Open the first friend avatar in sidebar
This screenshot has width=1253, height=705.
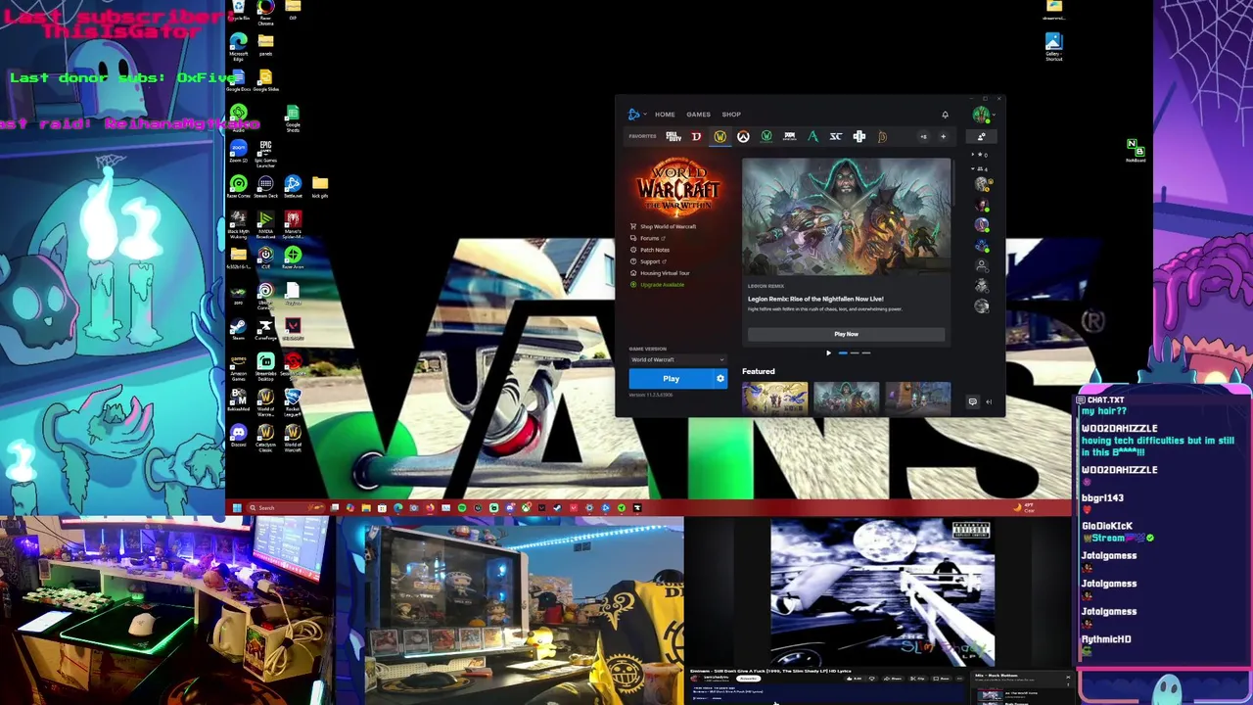981,184
